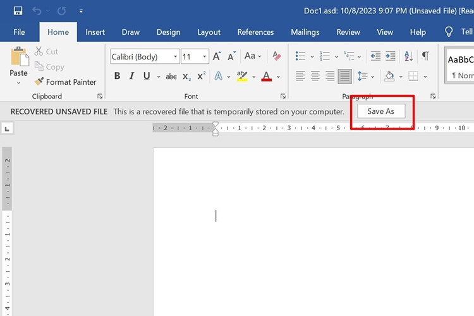Click the Clear All Formatting icon
474x316 pixels.
click(276, 56)
